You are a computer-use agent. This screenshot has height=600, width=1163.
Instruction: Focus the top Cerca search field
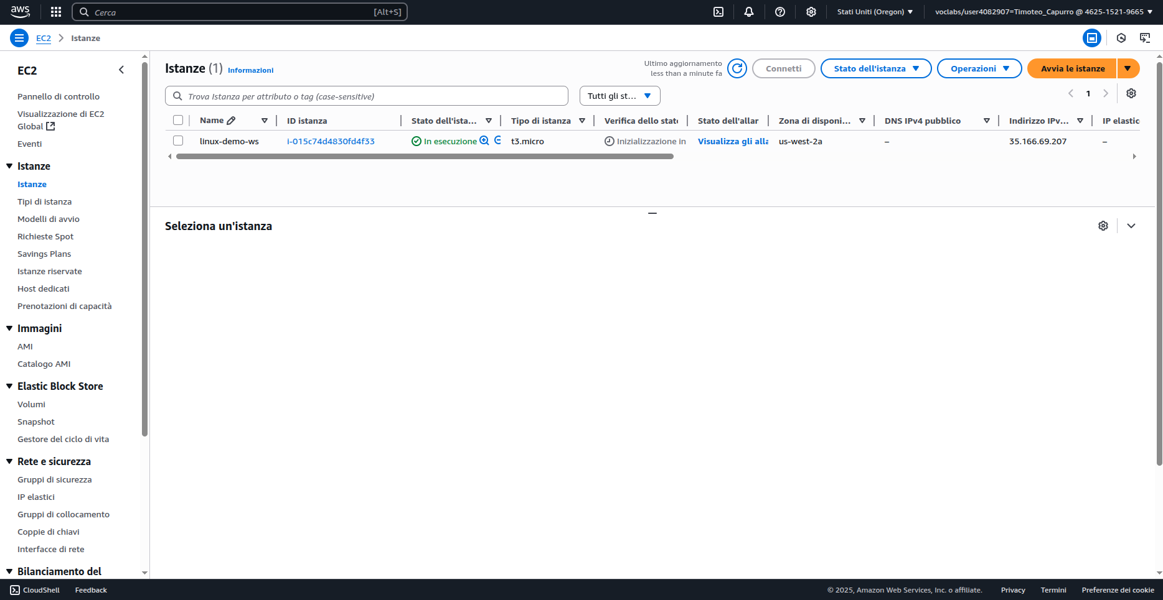point(240,12)
